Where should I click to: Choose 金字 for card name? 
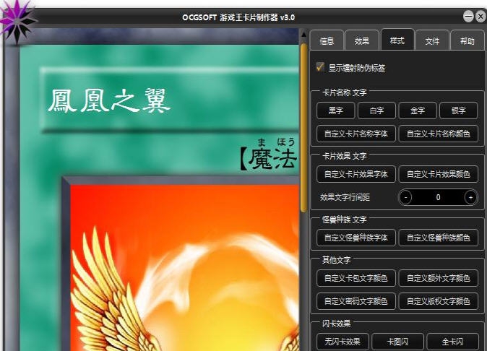418,110
